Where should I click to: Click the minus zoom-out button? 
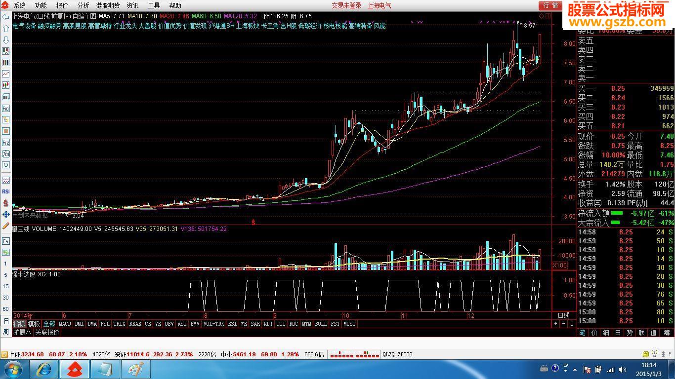pyautogui.click(x=564, y=324)
